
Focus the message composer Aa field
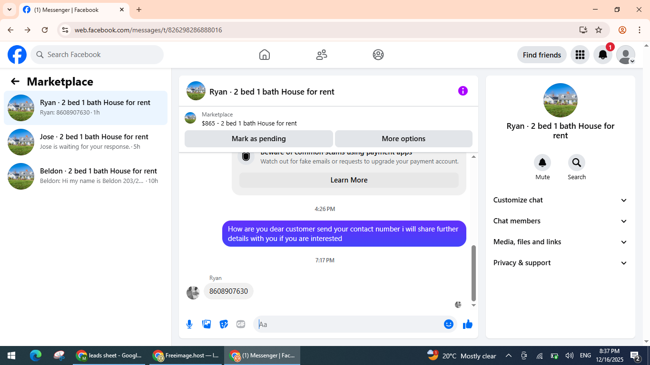[x=350, y=324]
